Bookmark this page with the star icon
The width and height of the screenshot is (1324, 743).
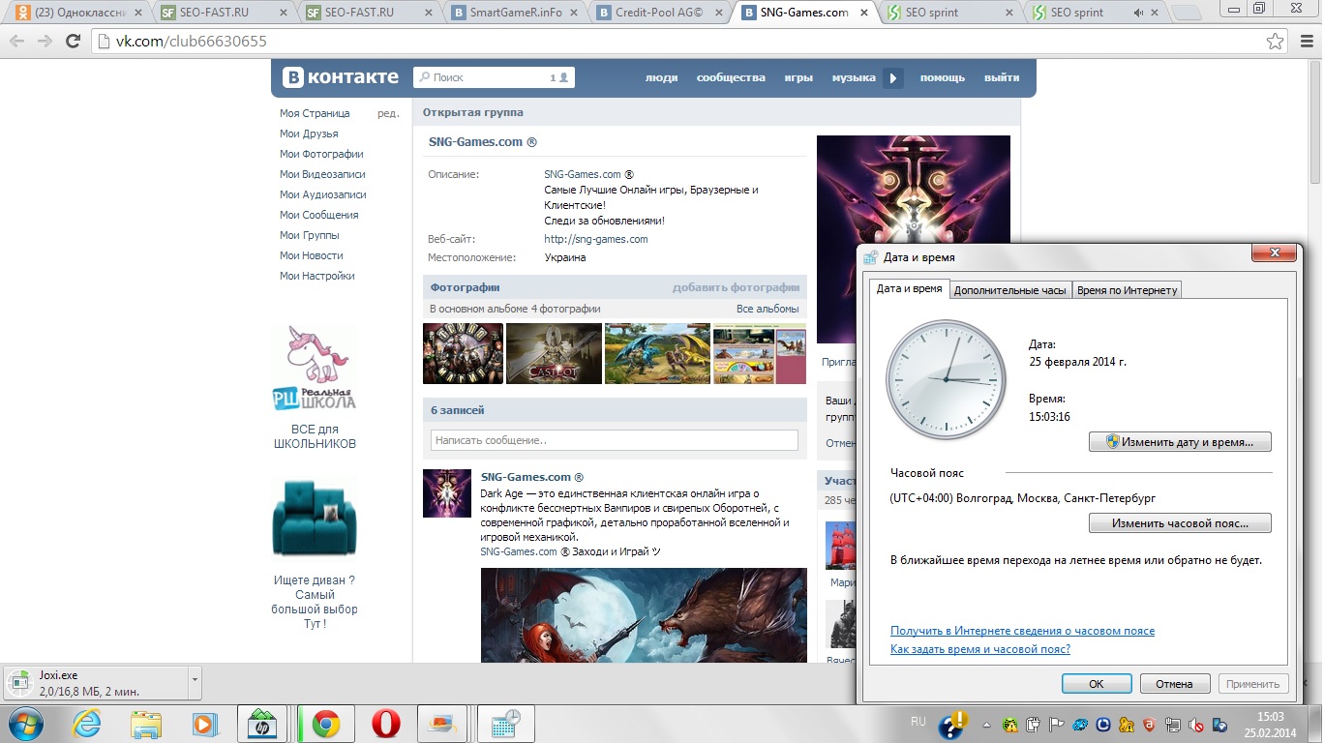1276,42
